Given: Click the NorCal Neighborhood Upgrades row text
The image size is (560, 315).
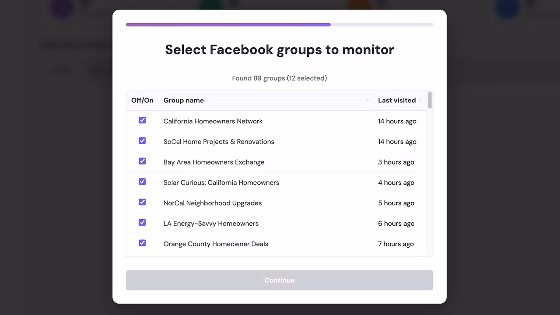Looking at the screenshot, I should [x=213, y=203].
